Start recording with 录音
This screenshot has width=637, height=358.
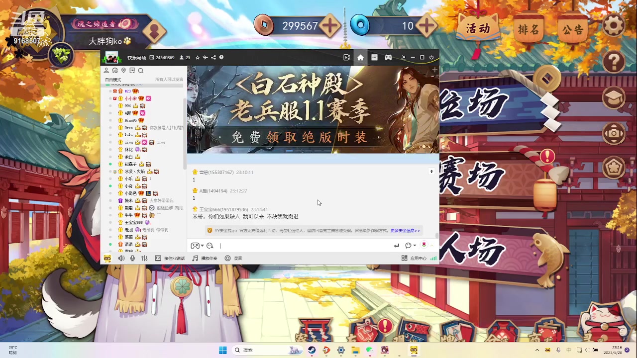click(x=233, y=258)
